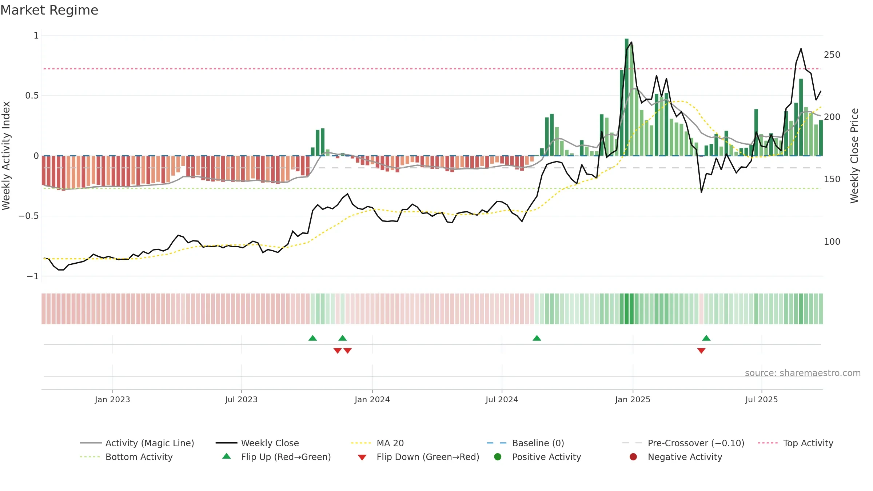Image resolution: width=873 pixels, height=491 pixels.
Task: Click the 0.5 activity axis tick label
Action: (32, 96)
